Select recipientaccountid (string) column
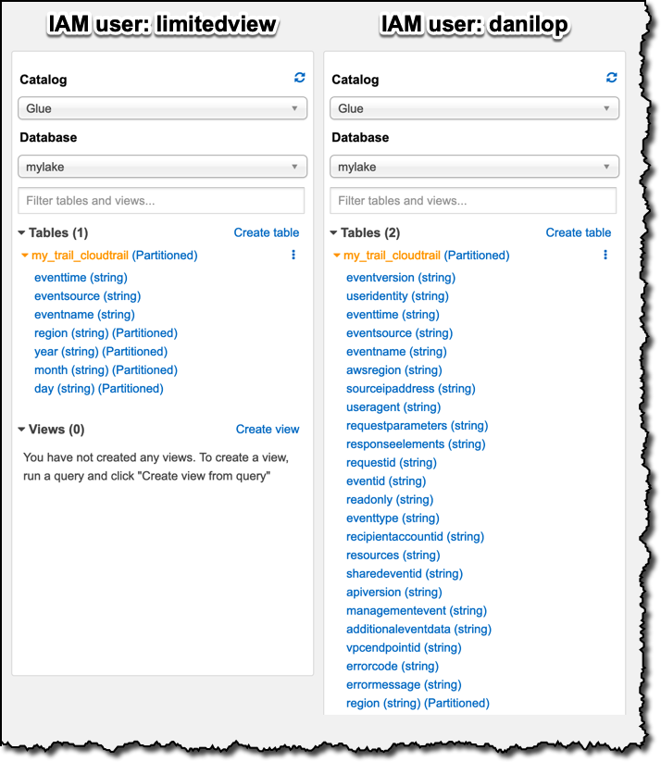The image size is (661, 762). coord(415,536)
